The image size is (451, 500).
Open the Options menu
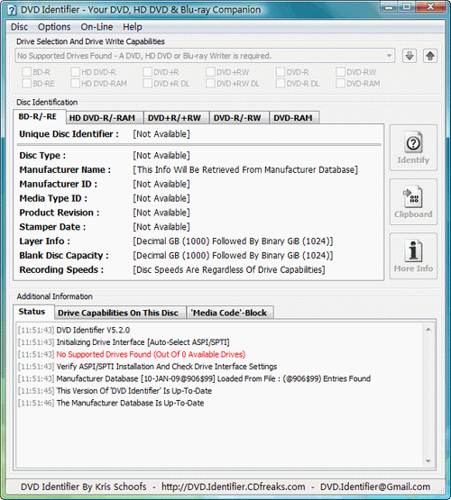point(54,27)
